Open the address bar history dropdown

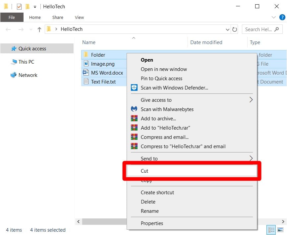tap(227, 29)
